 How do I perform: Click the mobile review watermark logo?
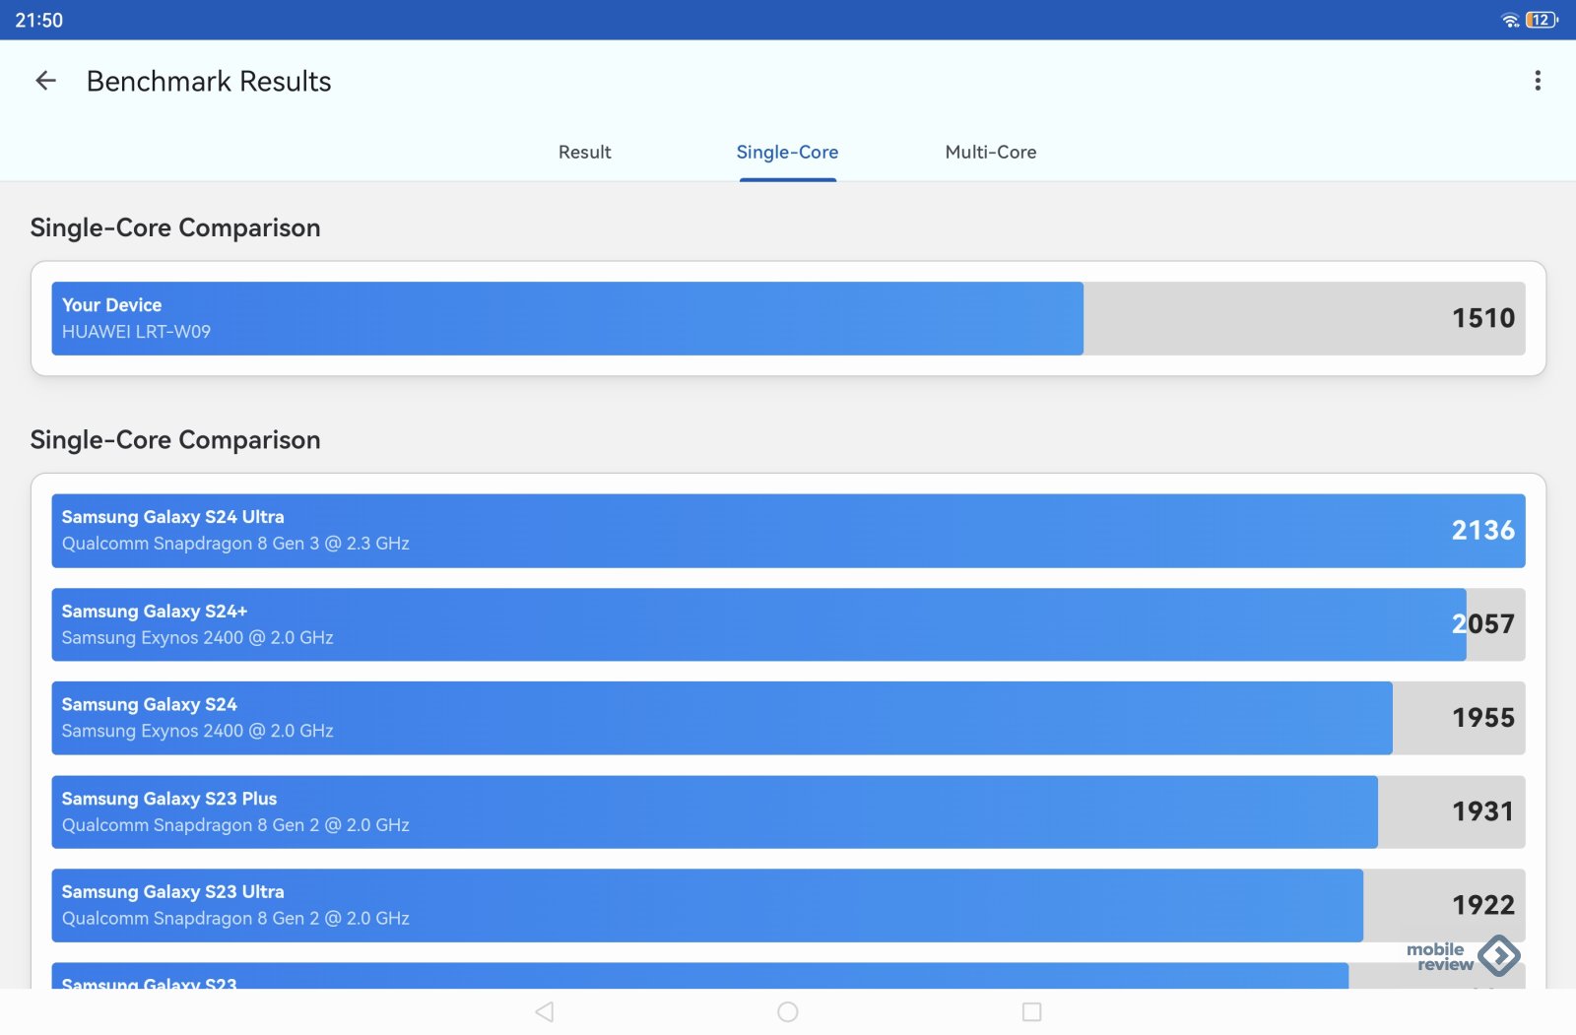pos(1463,956)
